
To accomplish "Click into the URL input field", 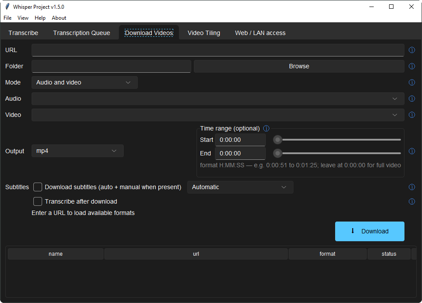I will click(x=218, y=50).
